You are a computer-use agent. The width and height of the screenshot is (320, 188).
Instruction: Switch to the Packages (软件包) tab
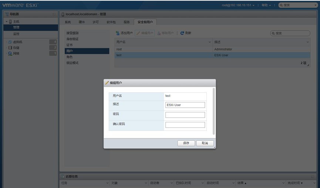(x=111, y=22)
